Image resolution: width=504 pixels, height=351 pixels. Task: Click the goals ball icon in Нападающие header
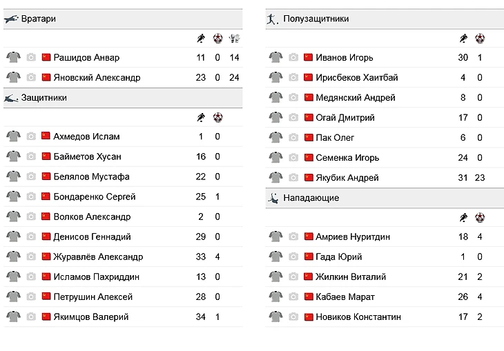pos(480,218)
